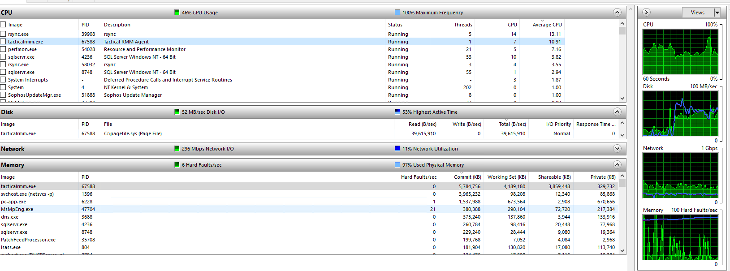Toggle the System Interrupts checkbox

tap(3, 80)
